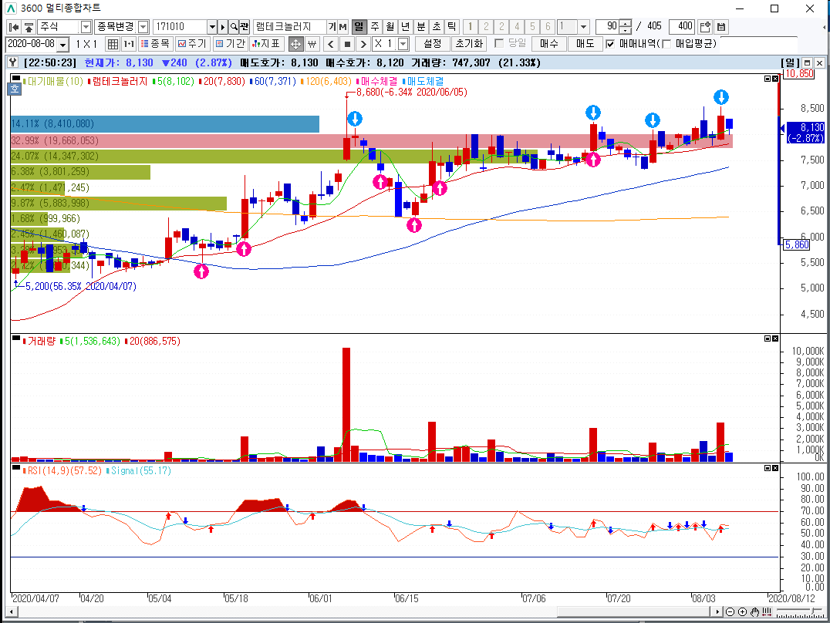
Task: Click the preset interval button 1
Action: click(470, 26)
